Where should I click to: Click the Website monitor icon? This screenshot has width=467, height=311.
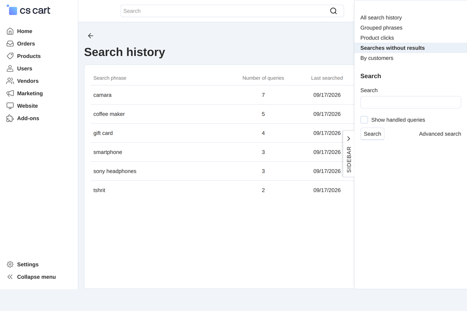(10, 106)
